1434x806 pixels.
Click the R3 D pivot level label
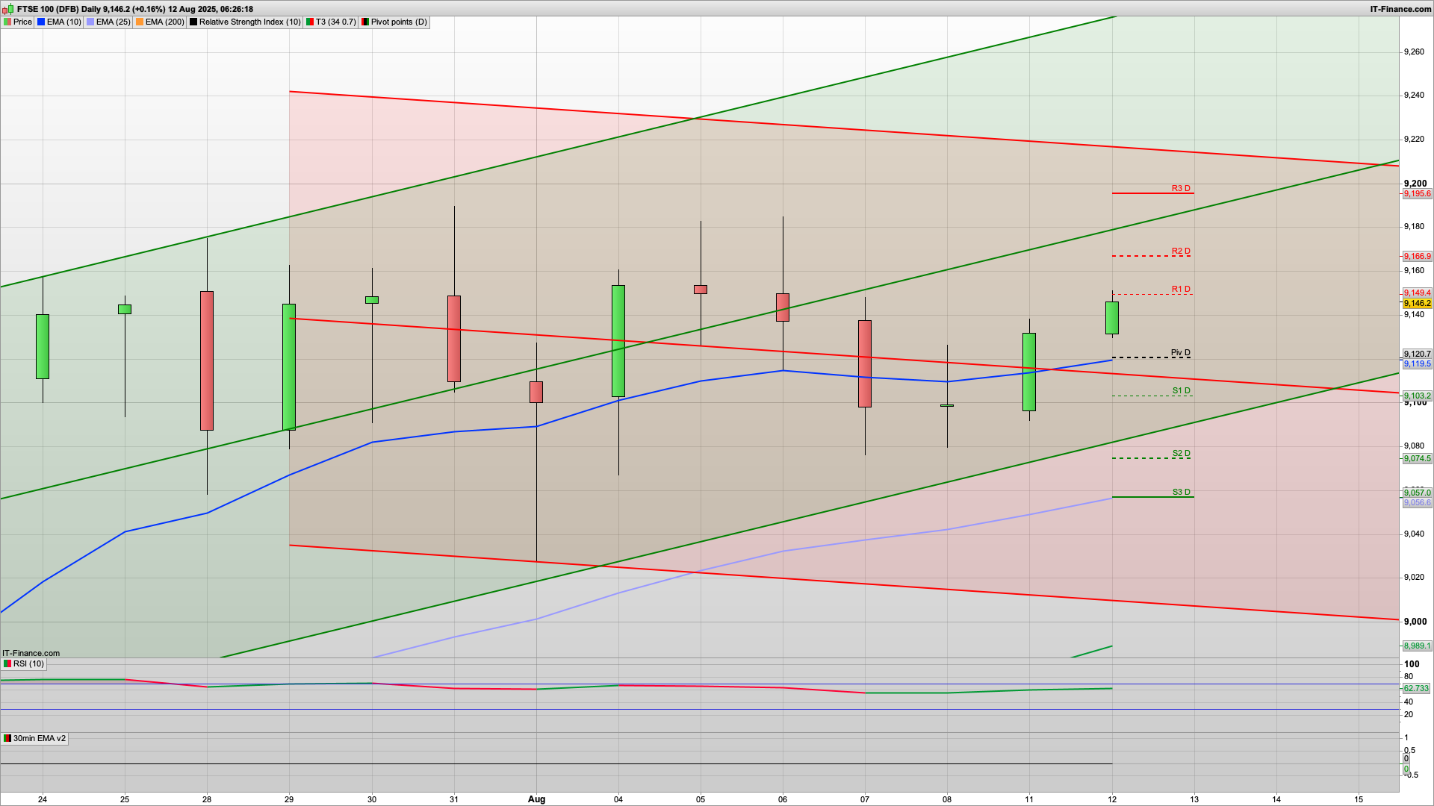pos(1181,188)
